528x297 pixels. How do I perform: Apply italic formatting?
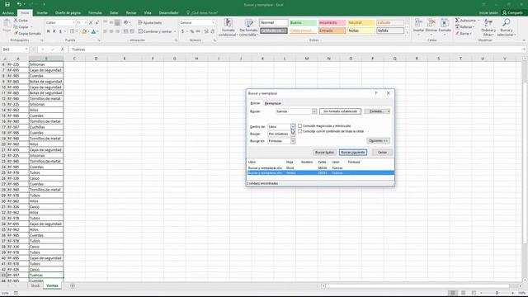click(x=54, y=31)
